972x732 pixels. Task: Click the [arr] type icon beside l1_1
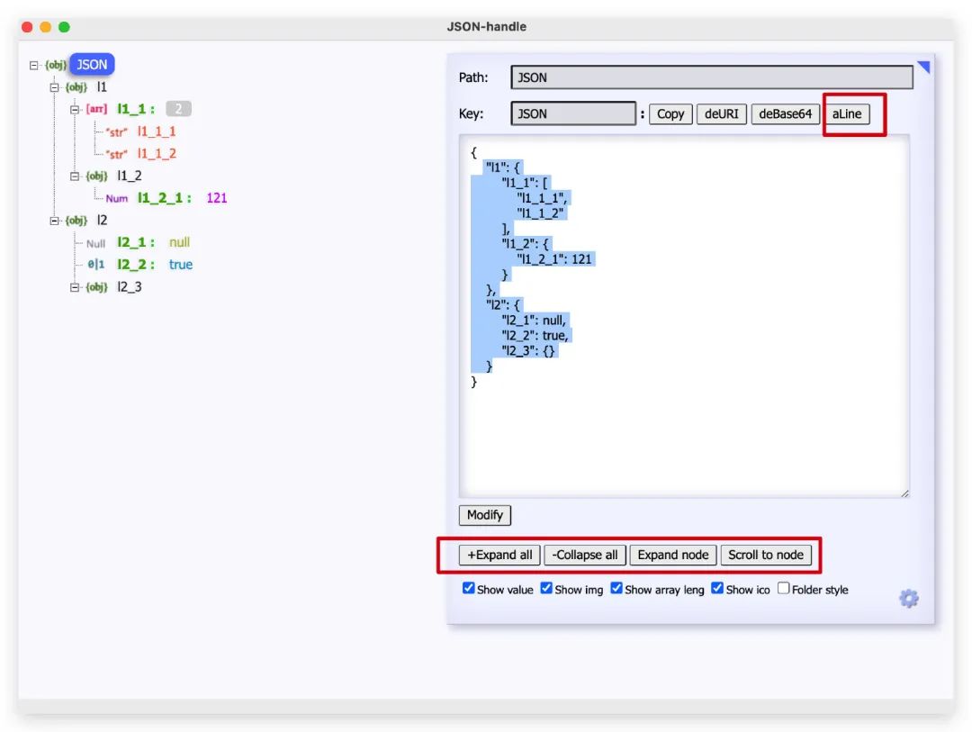(96, 109)
